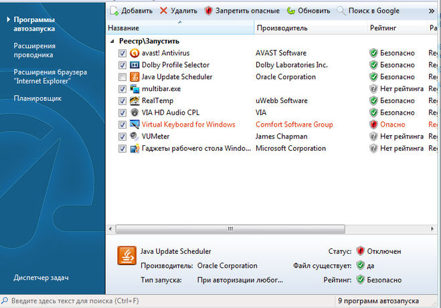The image size is (441, 308).
Task: Click the Добавить button label
Action: (137, 11)
